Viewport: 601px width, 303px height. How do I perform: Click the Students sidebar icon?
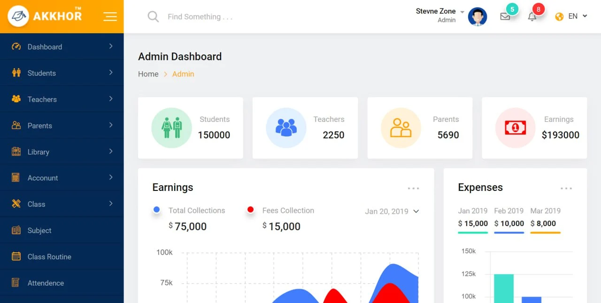coord(16,73)
